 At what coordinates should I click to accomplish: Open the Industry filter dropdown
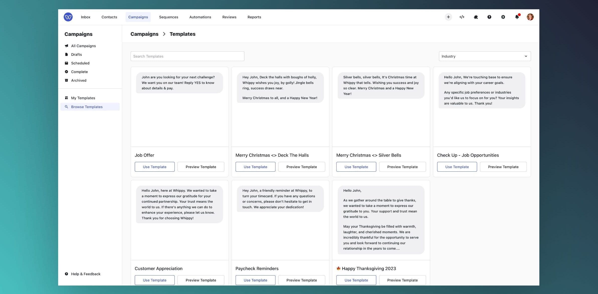484,56
